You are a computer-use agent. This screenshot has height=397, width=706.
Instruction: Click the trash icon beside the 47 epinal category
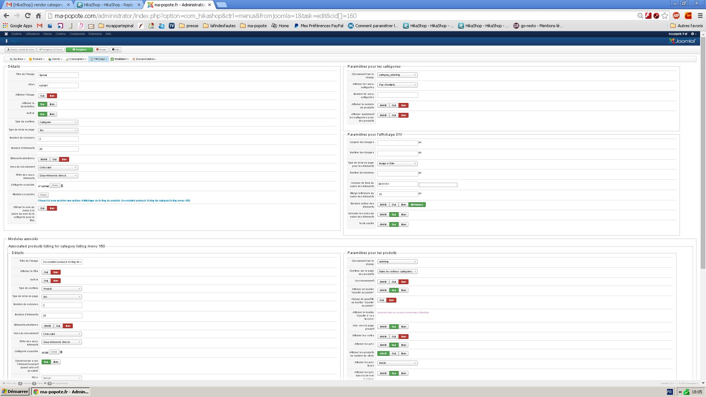(x=62, y=186)
